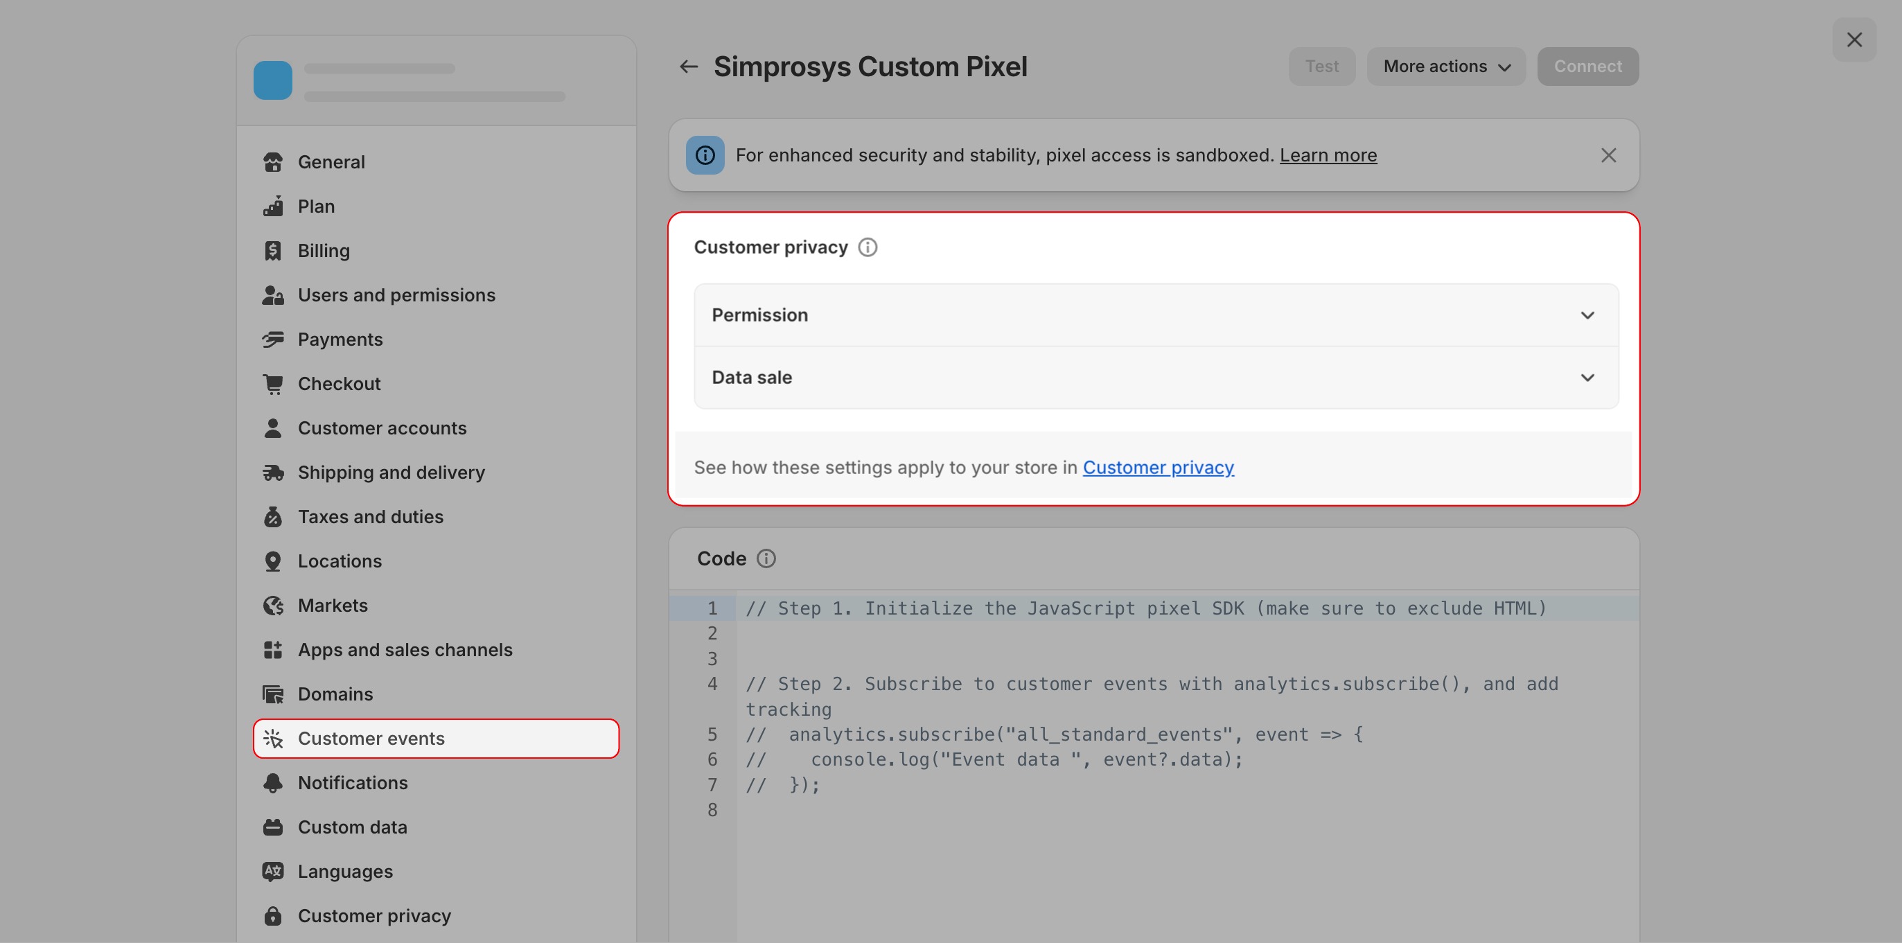Image resolution: width=1902 pixels, height=943 pixels.
Task: Close the settings overlay with top-right X
Action: pyautogui.click(x=1854, y=39)
